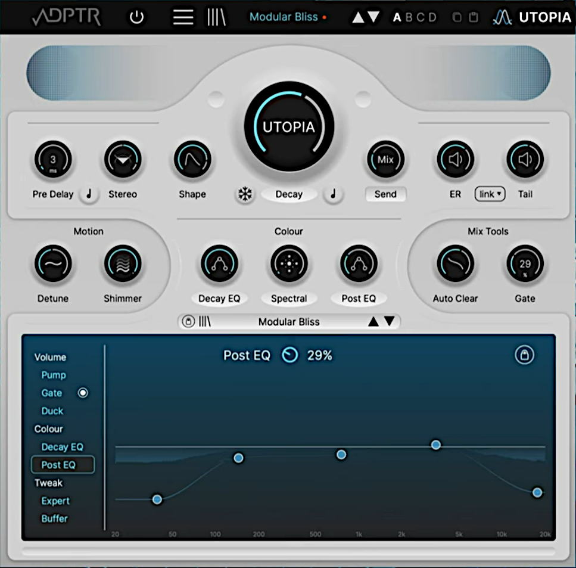Click the UTOPIA logo at top right
The width and height of the screenshot is (576, 568).
(533, 17)
